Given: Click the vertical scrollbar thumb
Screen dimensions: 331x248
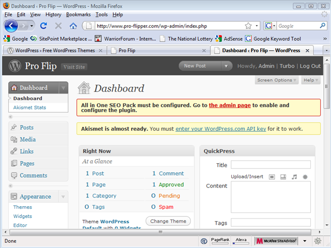Looking at the screenshot, I should [326, 86].
